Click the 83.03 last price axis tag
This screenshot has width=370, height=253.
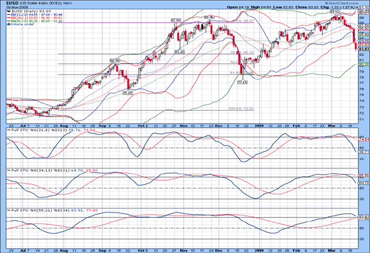[364, 48]
